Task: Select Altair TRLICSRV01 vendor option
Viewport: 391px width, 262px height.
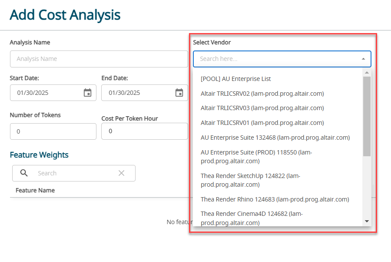Action: pyautogui.click(x=278, y=123)
